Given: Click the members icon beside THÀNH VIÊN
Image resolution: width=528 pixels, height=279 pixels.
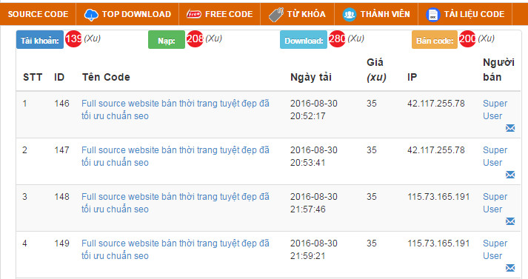Looking at the screenshot, I should coord(350,15).
